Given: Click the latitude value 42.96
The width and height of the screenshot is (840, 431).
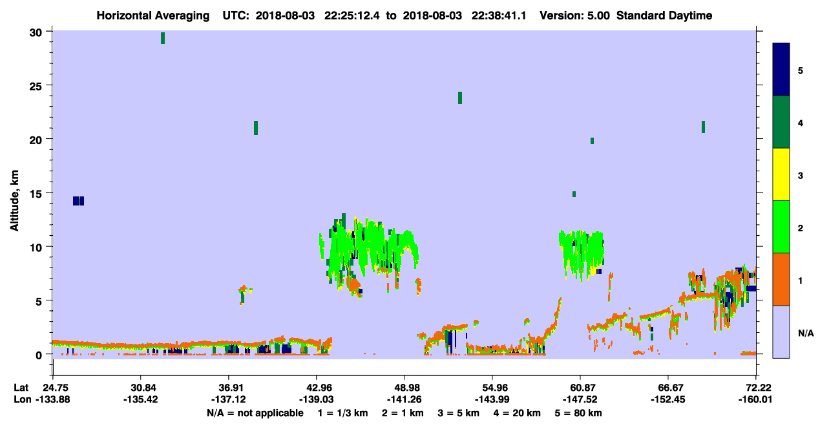Looking at the screenshot, I should point(319,388).
